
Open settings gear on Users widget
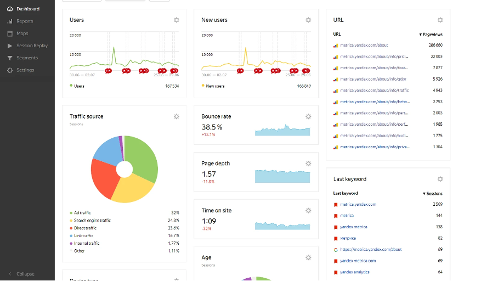(x=177, y=20)
